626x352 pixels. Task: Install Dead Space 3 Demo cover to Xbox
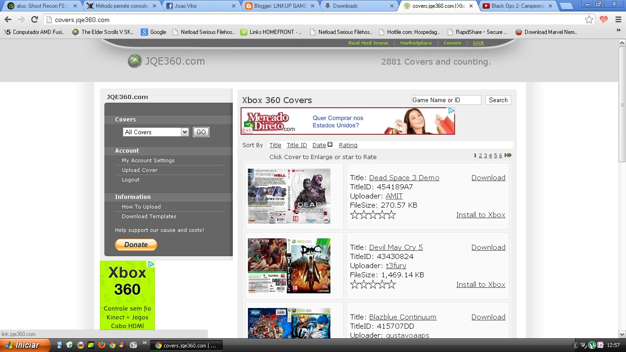pos(481,215)
